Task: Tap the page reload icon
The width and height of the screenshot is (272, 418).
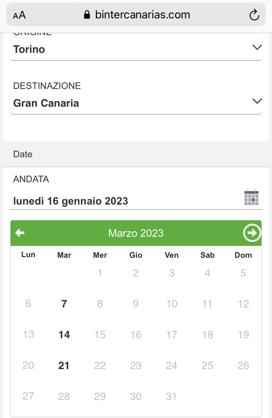Action: pos(254,15)
